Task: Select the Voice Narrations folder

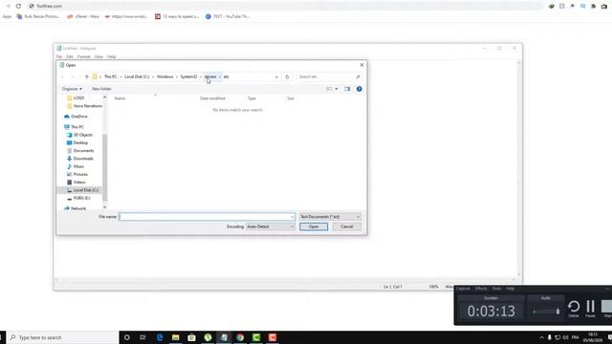Action: click(x=84, y=106)
